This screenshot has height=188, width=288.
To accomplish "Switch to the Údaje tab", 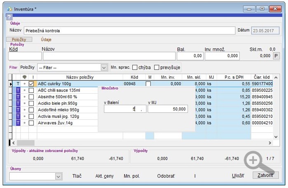I will [46, 40].
